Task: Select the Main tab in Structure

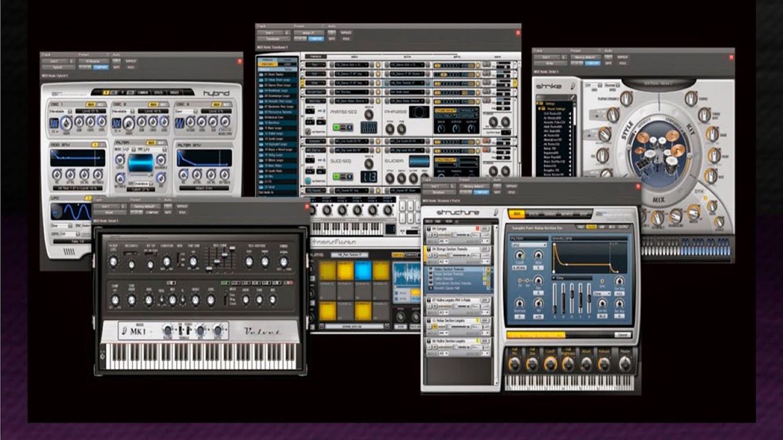Action: point(517,214)
